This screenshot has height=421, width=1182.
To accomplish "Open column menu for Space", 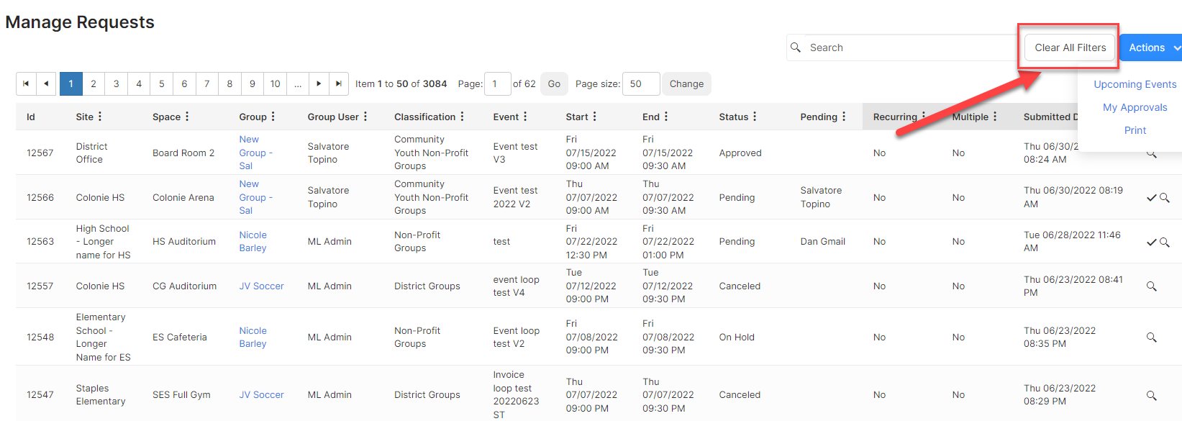I will click(x=187, y=117).
